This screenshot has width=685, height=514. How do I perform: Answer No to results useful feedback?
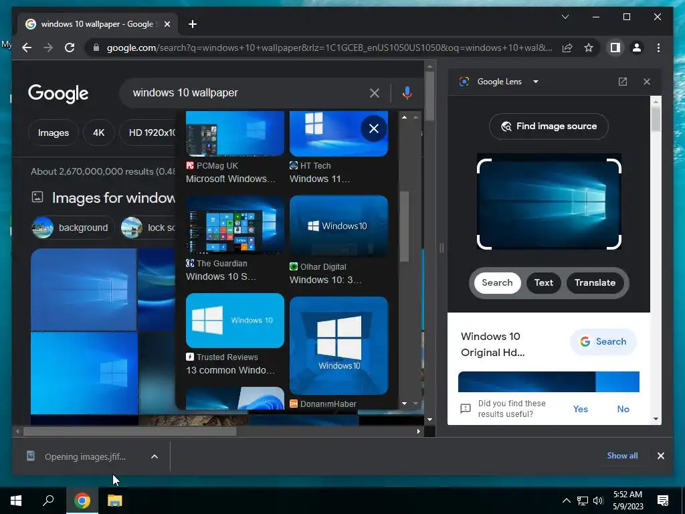click(623, 409)
